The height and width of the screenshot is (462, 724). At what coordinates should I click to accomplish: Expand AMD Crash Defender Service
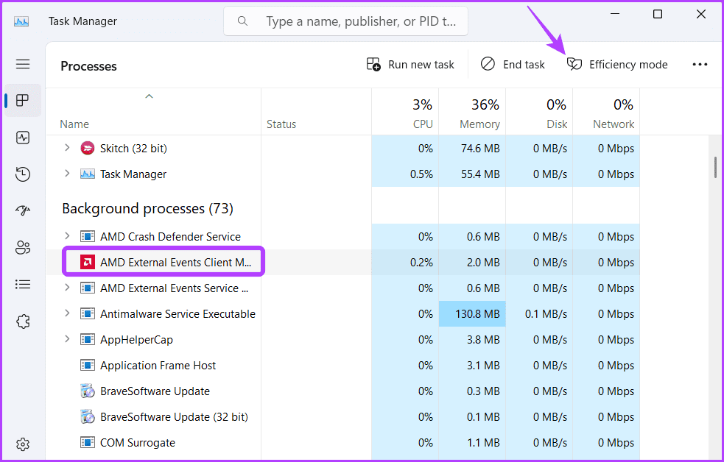pos(68,236)
